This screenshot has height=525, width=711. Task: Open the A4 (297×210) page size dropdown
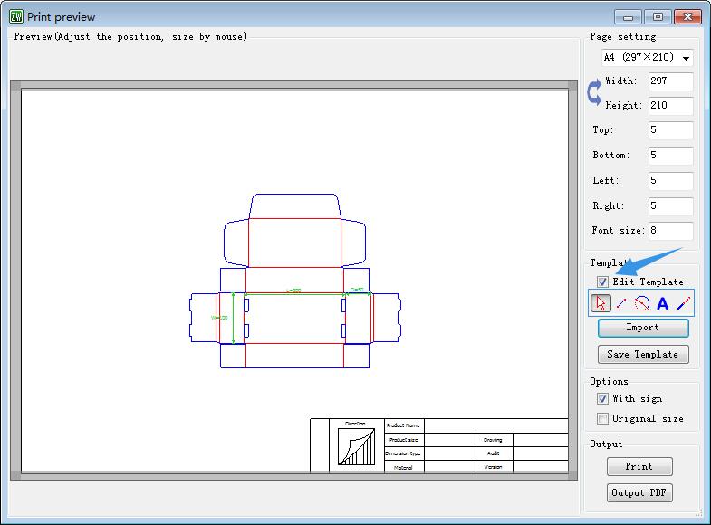[x=647, y=58]
